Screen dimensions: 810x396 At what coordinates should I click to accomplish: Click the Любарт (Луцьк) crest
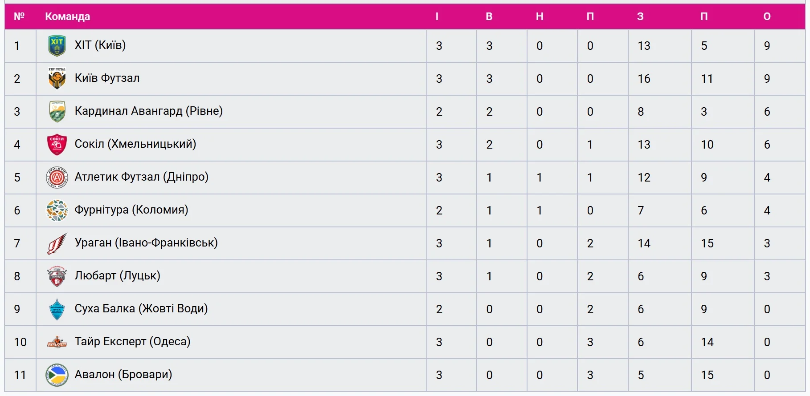(57, 276)
